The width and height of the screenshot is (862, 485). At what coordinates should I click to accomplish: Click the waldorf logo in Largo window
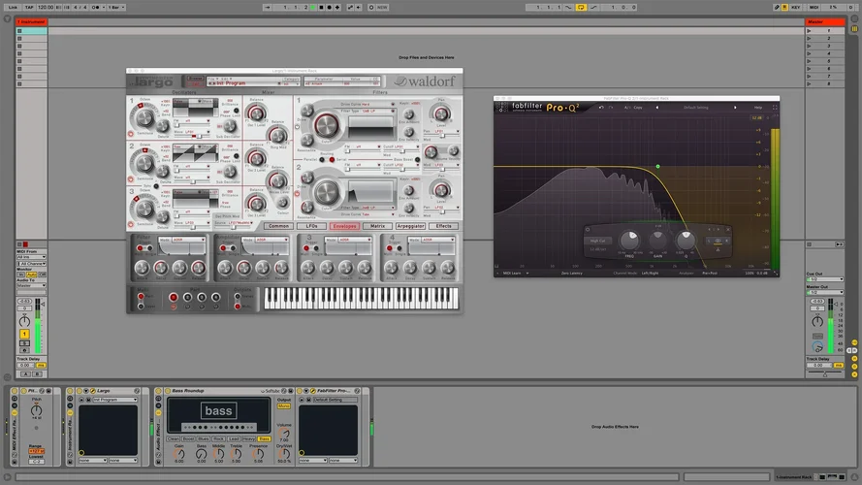(x=425, y=81)
